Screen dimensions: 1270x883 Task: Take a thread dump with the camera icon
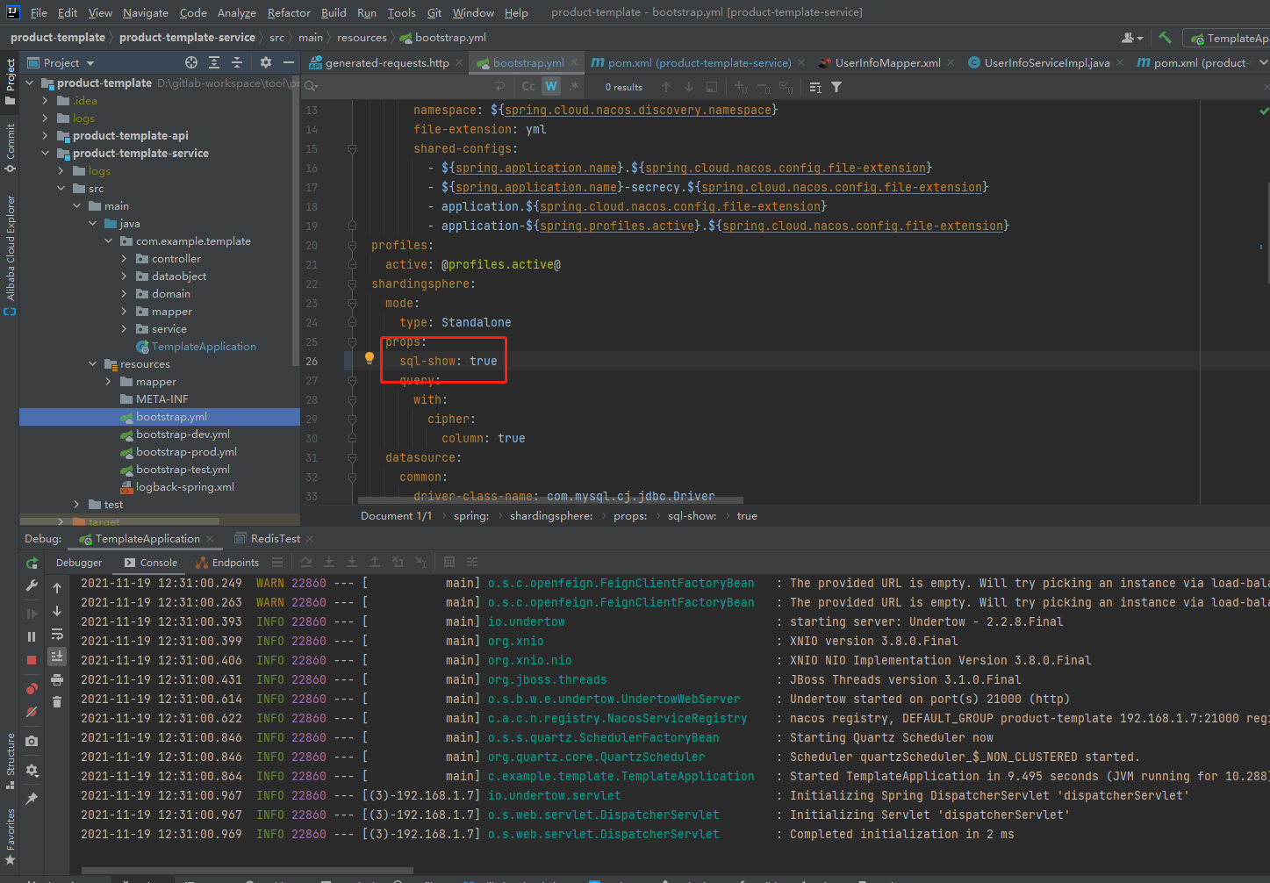(32, 742)
